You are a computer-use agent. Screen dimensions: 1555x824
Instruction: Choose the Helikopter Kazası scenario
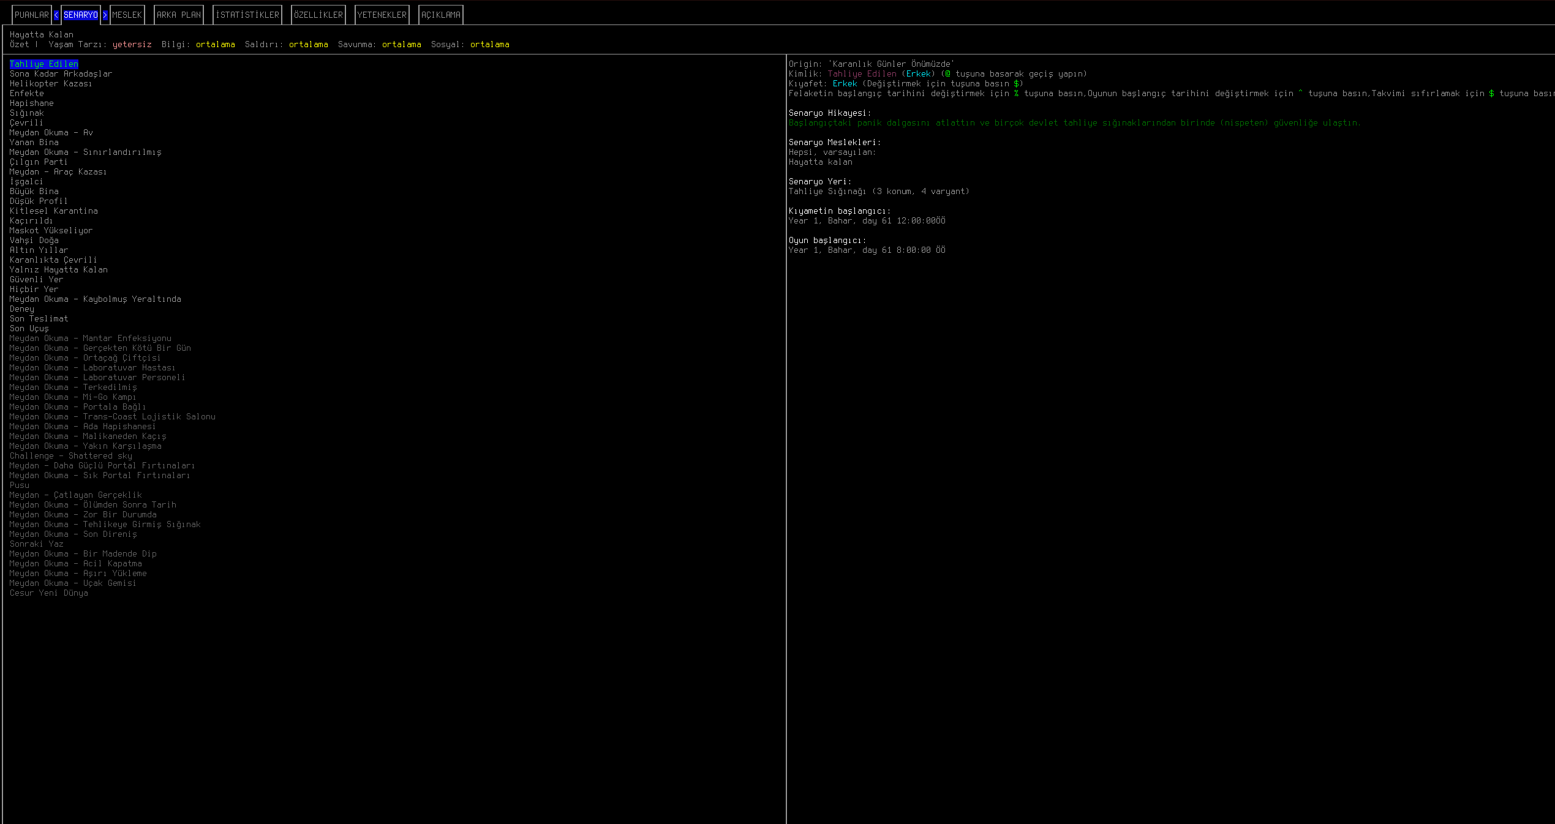50,83
